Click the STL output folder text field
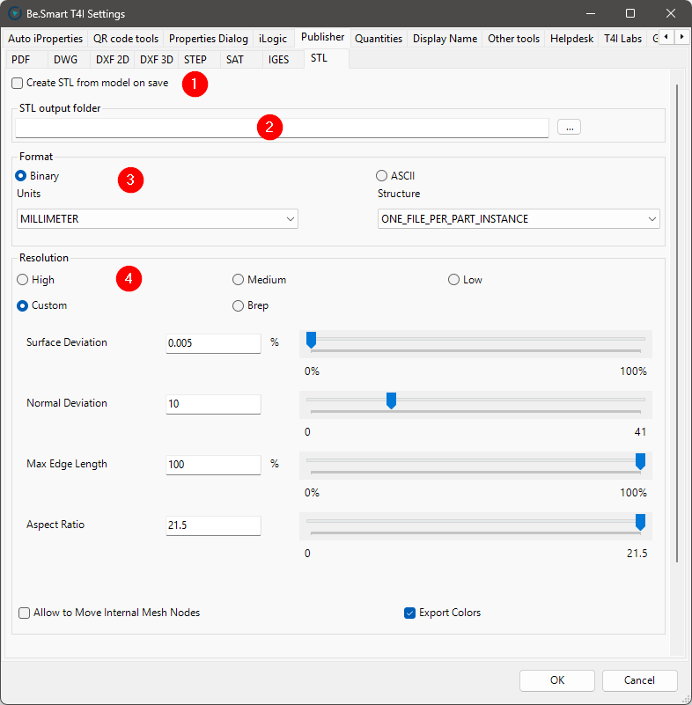This screenshot has height=705, width=692. click(282, 128)
